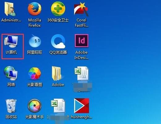Select the 回收站 (Recycle Bin) icon

pos(11,106)
